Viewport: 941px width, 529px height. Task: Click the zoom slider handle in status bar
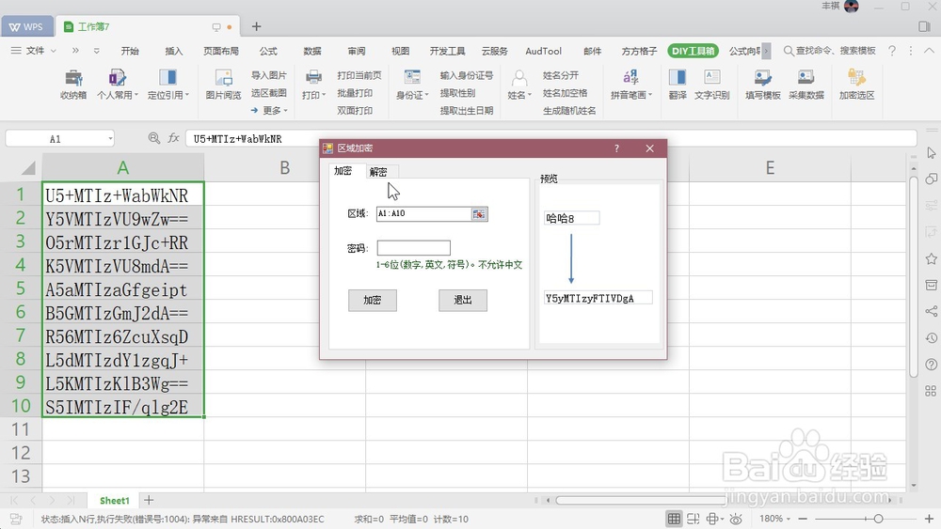point(878,519)
